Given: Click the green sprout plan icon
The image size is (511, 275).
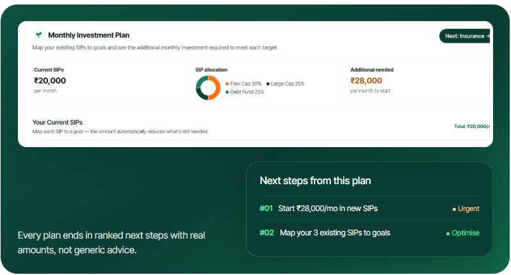Looking at the screenshot, I should pos(39,35).
